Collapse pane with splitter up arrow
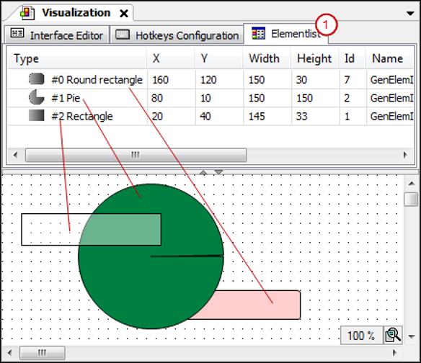Screen dimensions: 421x363 (203, 172)
